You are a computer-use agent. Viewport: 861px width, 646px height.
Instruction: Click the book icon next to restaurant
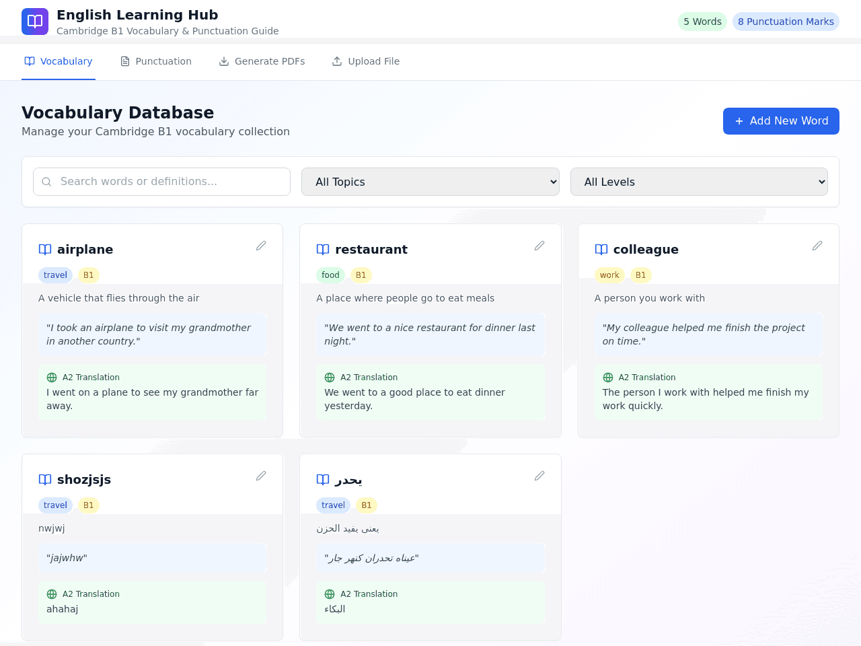tap(323, 250)
